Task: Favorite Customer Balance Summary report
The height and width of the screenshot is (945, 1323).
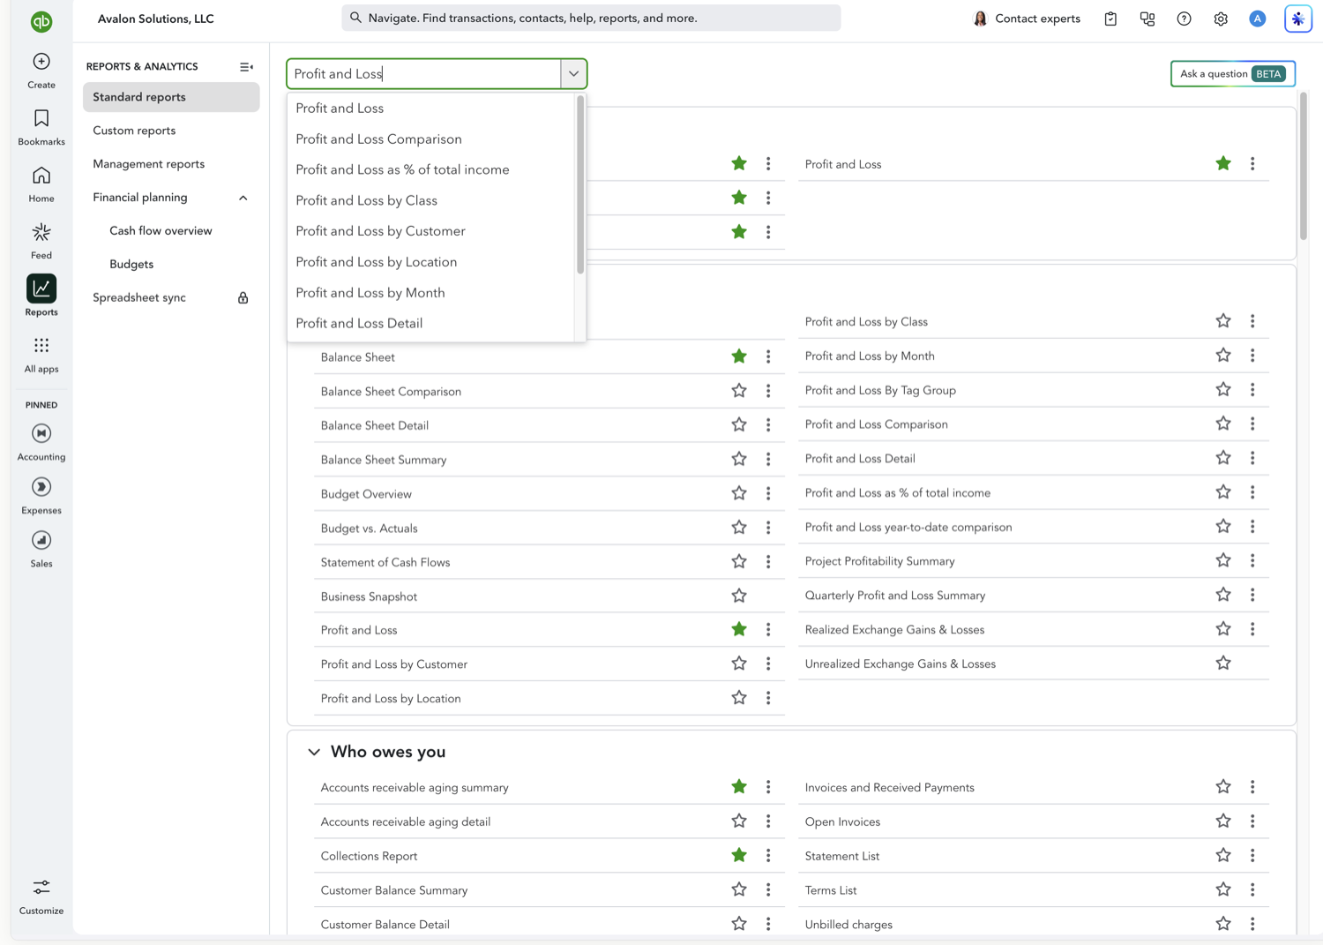Action: click(x=739, y=890)
